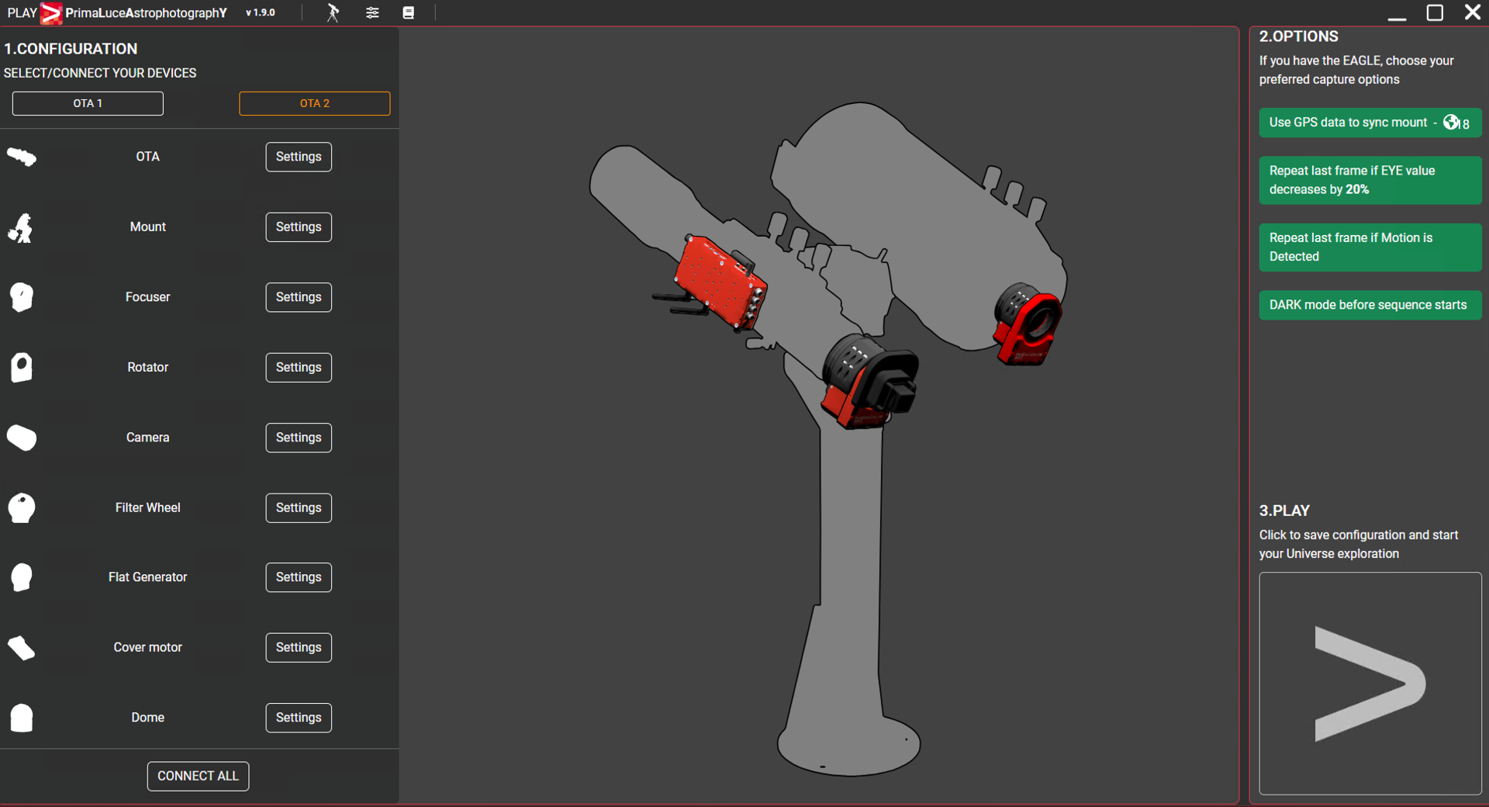
Task: Select the Dome device icon
Action: [x=21, y=718]
